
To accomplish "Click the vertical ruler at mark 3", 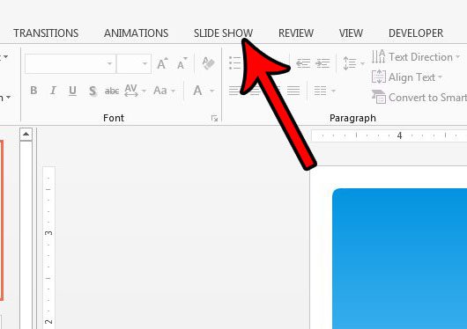I will 48,232.
